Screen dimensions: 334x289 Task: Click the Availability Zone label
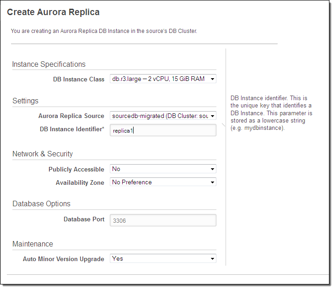(x=80, y=182)
